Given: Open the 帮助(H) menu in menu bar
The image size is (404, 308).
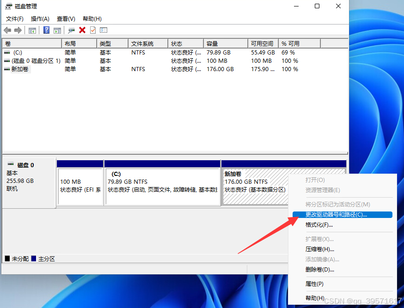Looking at the screenshot, I should [92, 19].
